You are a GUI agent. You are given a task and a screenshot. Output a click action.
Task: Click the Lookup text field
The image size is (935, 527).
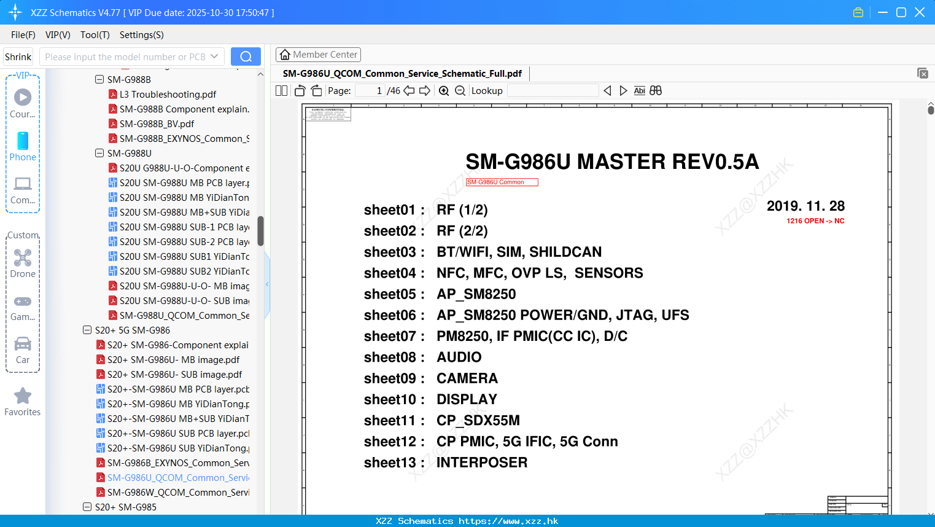coord(553,91)
